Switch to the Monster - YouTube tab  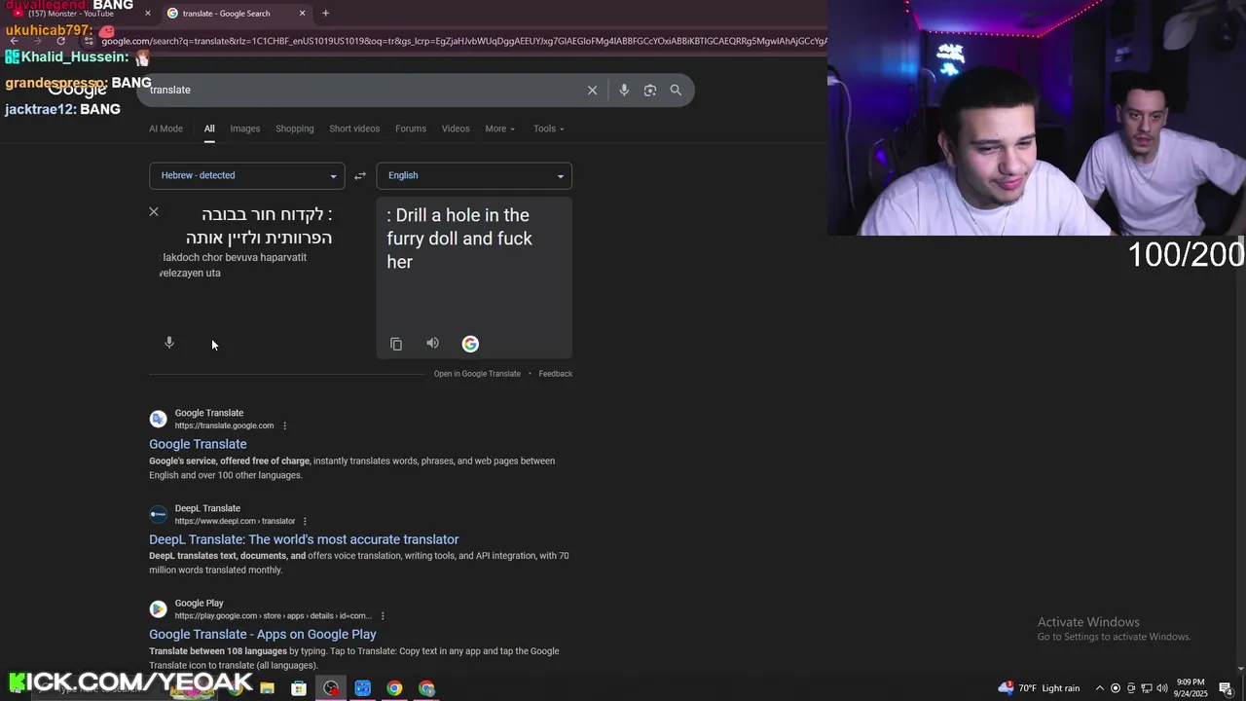[80, 13]
